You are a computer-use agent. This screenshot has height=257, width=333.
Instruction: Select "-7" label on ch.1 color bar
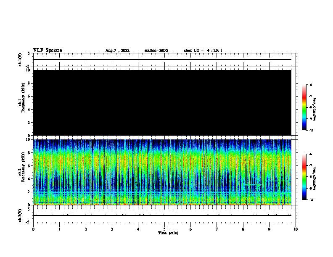[310, 96]
